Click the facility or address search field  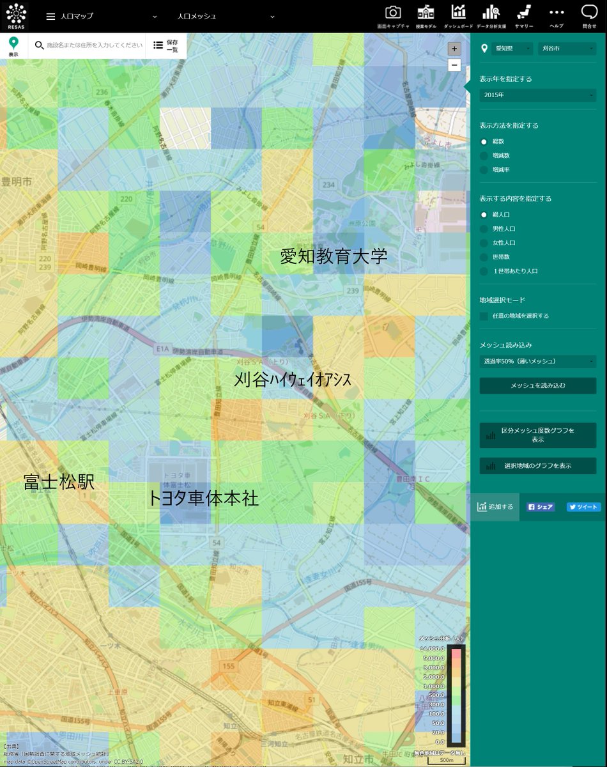95,46
